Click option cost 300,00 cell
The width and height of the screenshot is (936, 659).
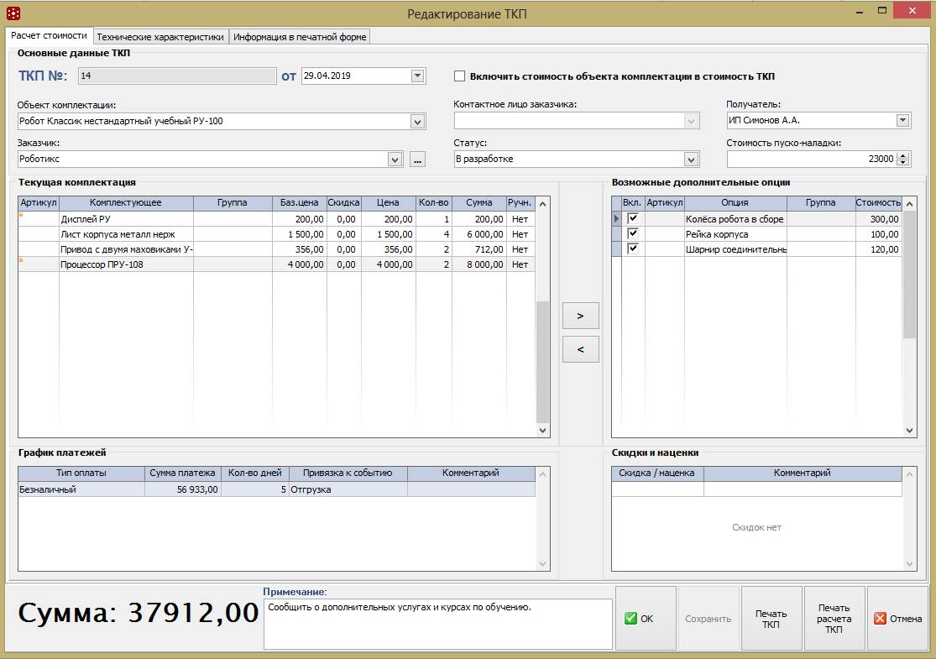(878, 219)
